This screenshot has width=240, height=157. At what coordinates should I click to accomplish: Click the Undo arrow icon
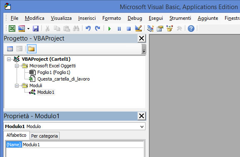pos(88,29)
